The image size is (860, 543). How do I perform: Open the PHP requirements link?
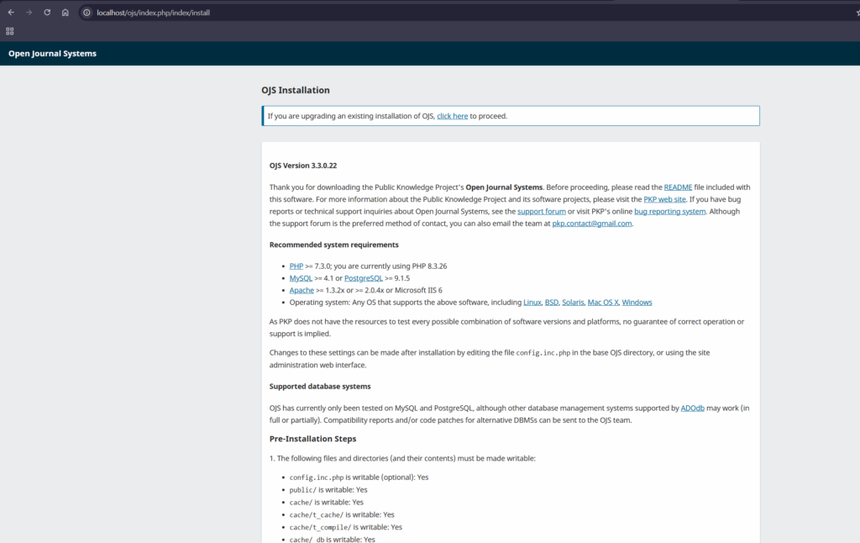(x=296, y=265)
